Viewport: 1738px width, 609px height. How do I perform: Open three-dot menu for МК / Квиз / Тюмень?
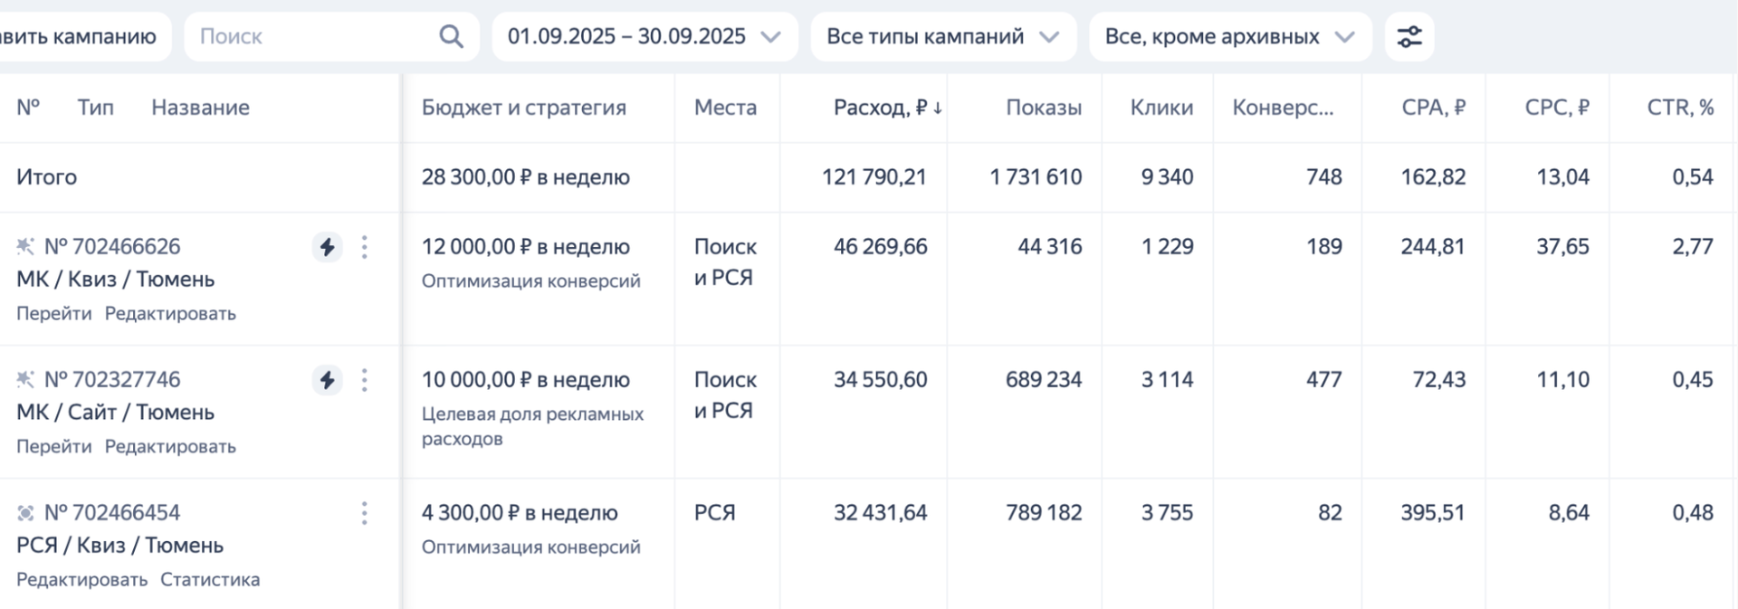(x=365, y=247)
